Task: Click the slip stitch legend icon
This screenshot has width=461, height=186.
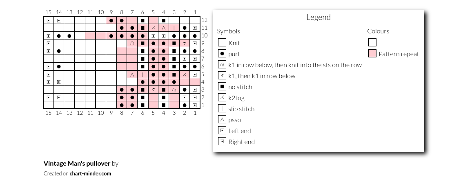Action: [222, 109]
